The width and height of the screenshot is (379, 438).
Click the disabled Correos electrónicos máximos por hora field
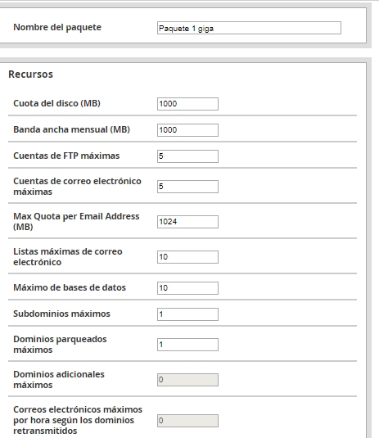(x=187, y=421)
